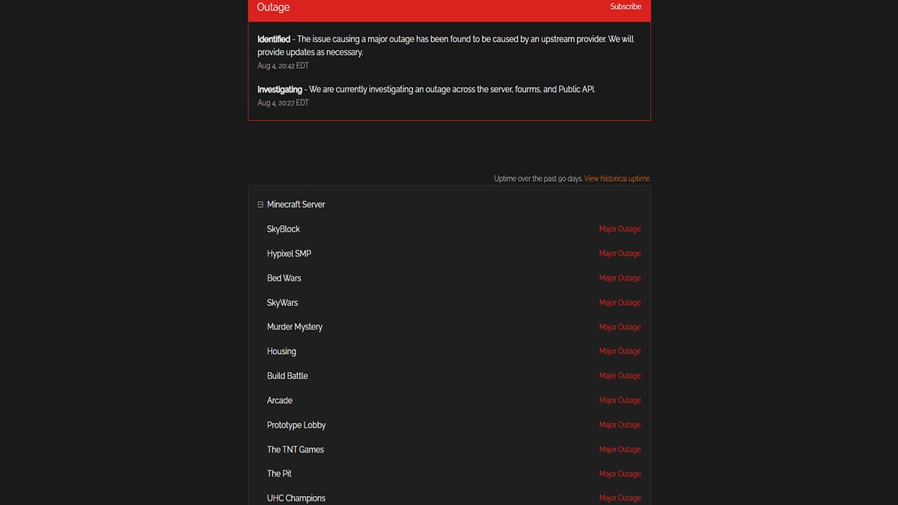Click Major Outage status beside Murder Mystery

click(x=620, y=326)
